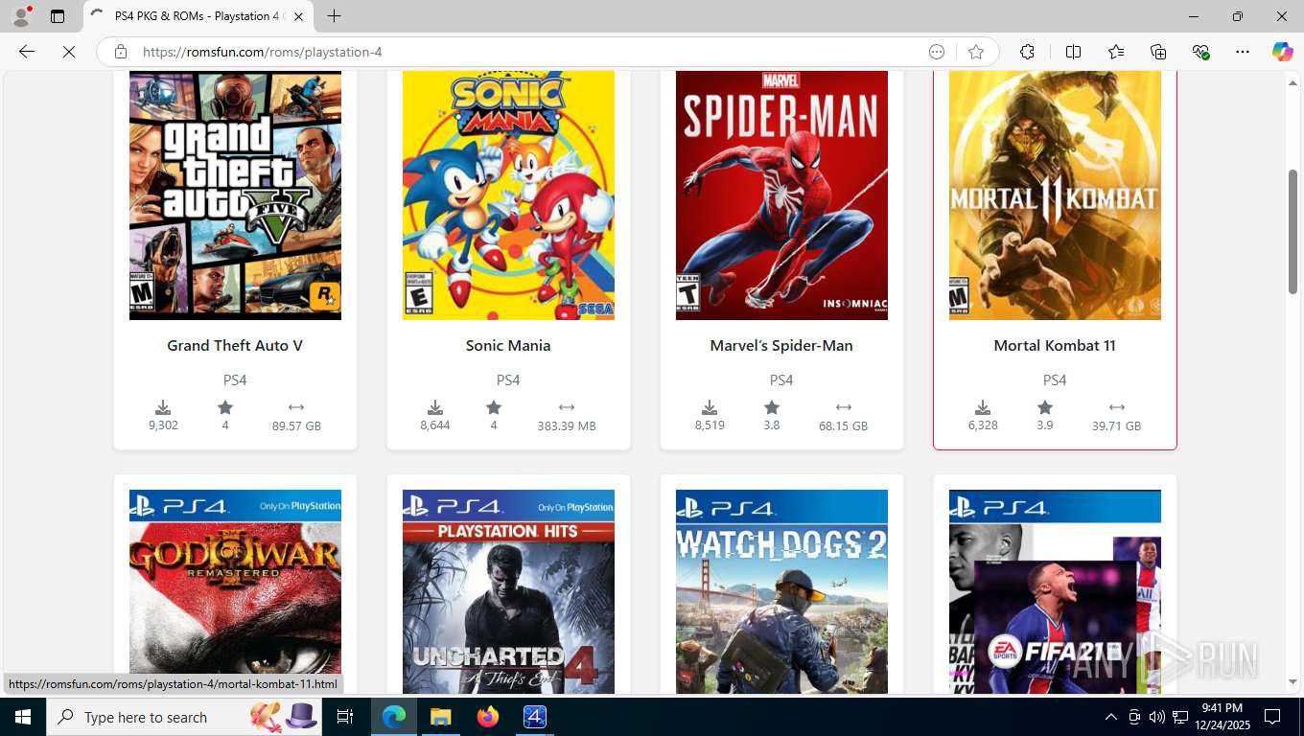Open Edge Settings and more menu
This screenshot has width=1304, height=736.
click(x=1243, y=52)
